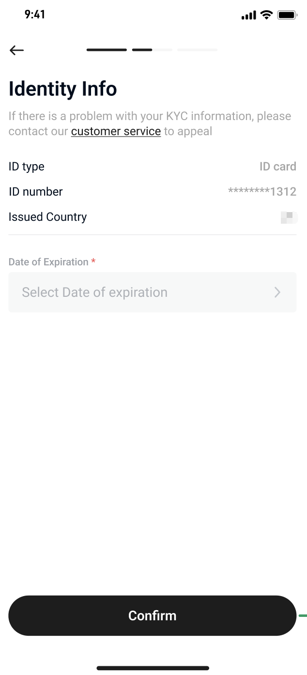This screenshot has width=307, height=675.
Task: Open the customer service link
Action: (116, 131)
